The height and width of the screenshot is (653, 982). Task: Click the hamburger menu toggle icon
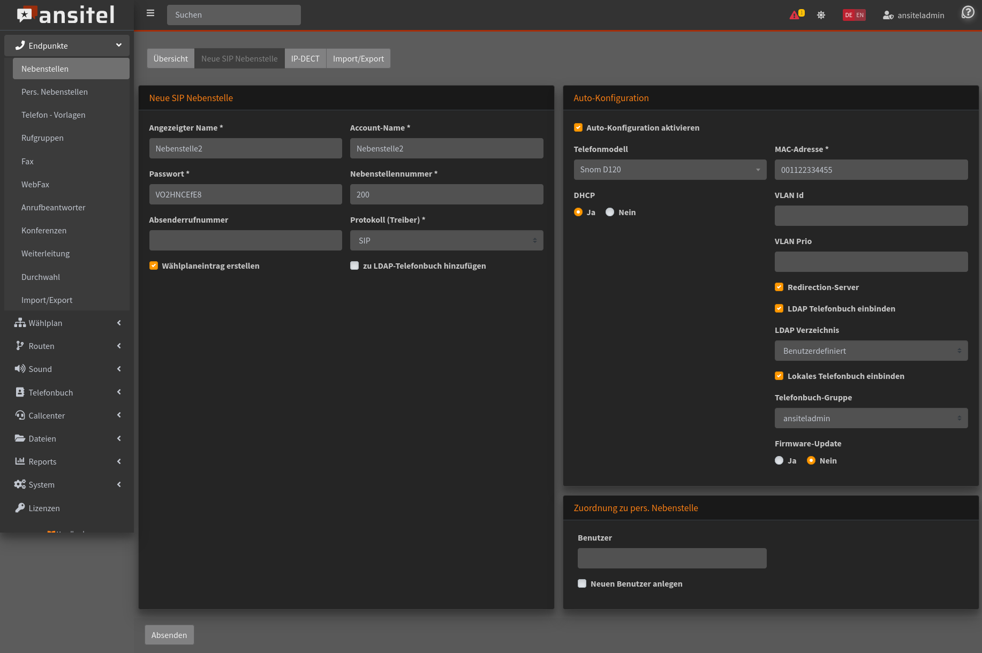click(150, 13)
